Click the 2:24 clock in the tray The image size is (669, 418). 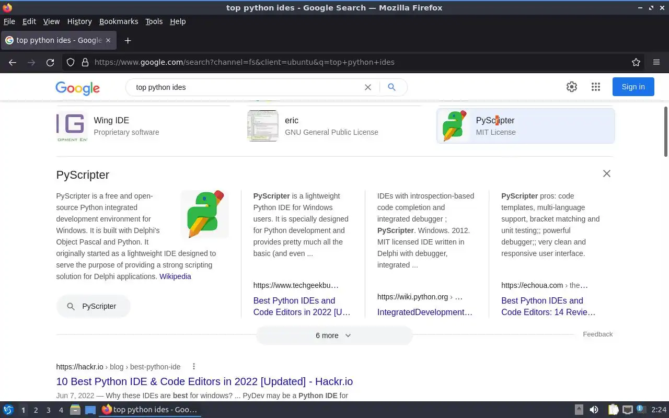point(659,410)
